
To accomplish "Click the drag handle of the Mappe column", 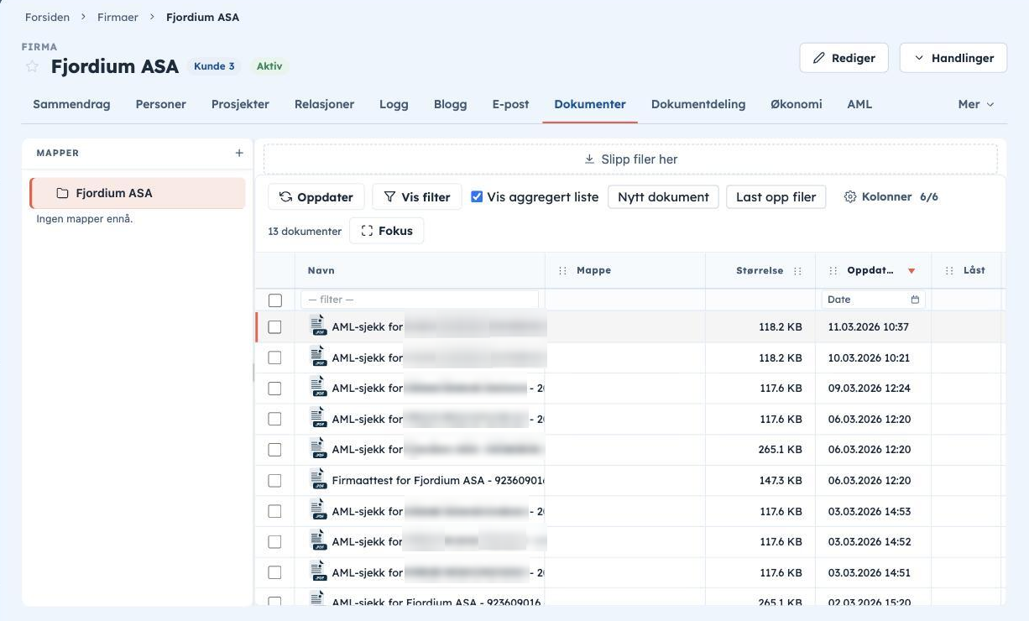I will point(562,271).
